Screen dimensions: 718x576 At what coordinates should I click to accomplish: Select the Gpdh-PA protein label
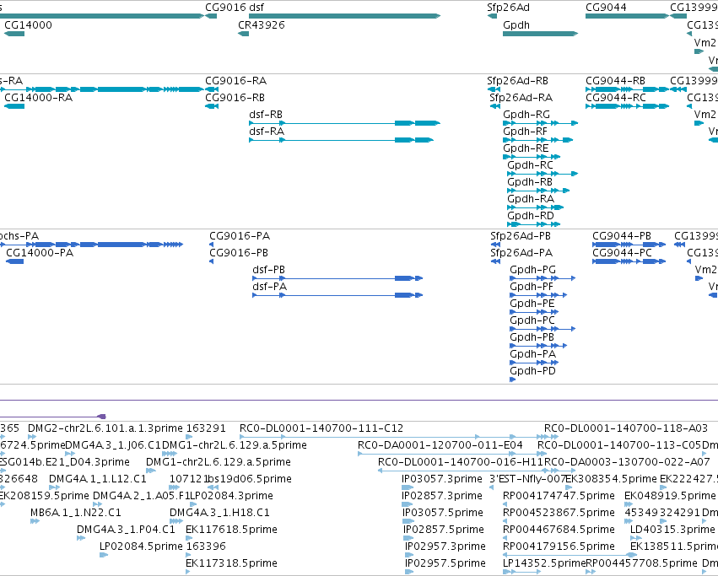(x=532, y=354)
